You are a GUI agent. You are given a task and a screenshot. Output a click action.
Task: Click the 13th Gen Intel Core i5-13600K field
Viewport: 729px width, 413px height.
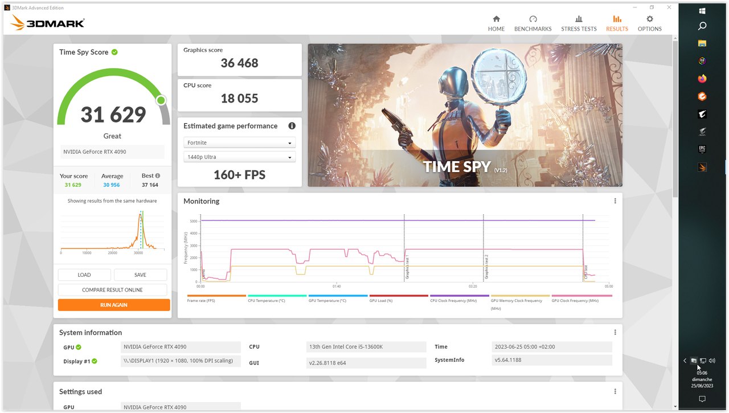pyautogui.click(x=366, y=347)
